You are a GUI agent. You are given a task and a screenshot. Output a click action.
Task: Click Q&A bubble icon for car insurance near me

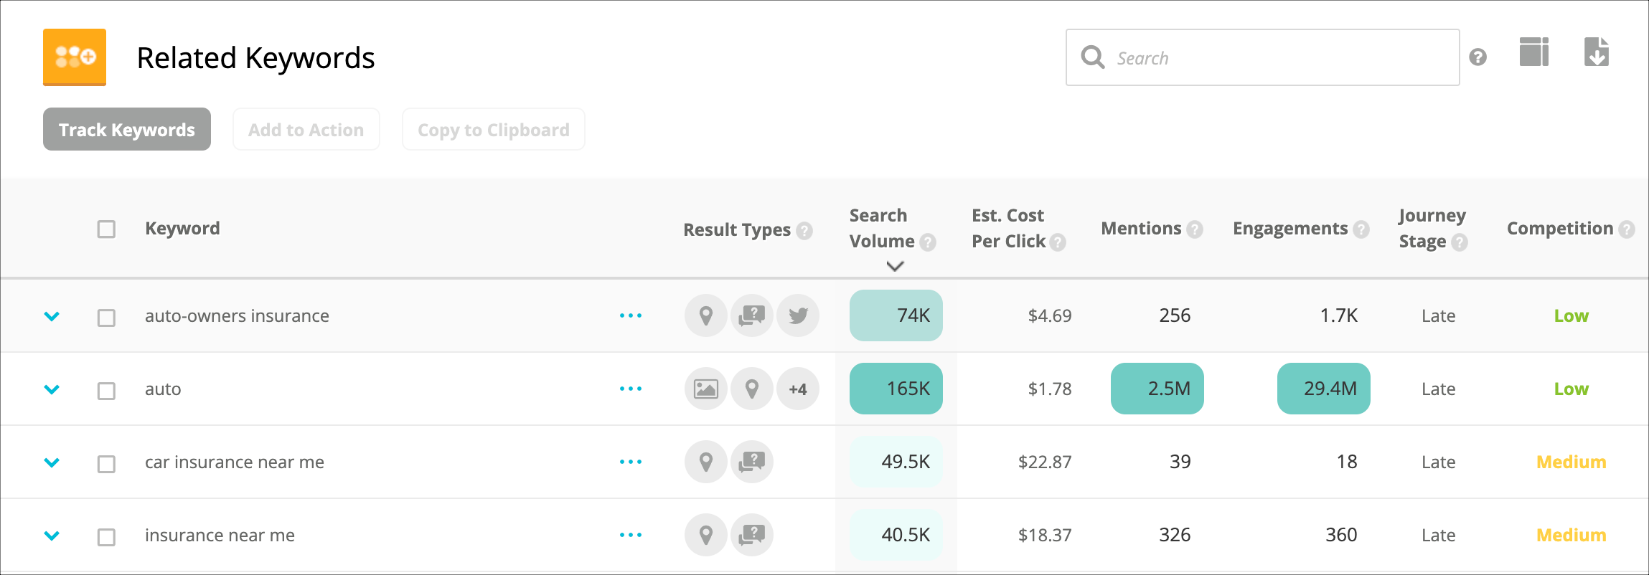coord(752,462)
